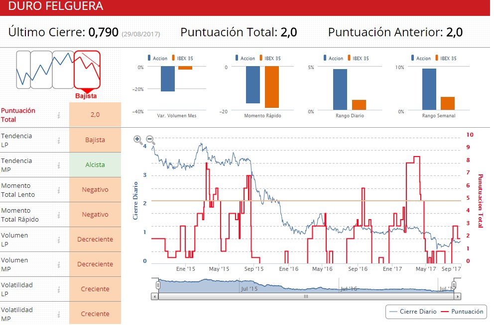Click the DURO FELGUERA header title
The image size is (494, 325).
tap(55, 6)
